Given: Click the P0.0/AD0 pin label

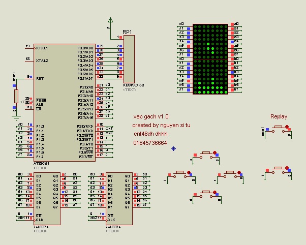Looking at the screenshot, I should click(x=85, y=48).
